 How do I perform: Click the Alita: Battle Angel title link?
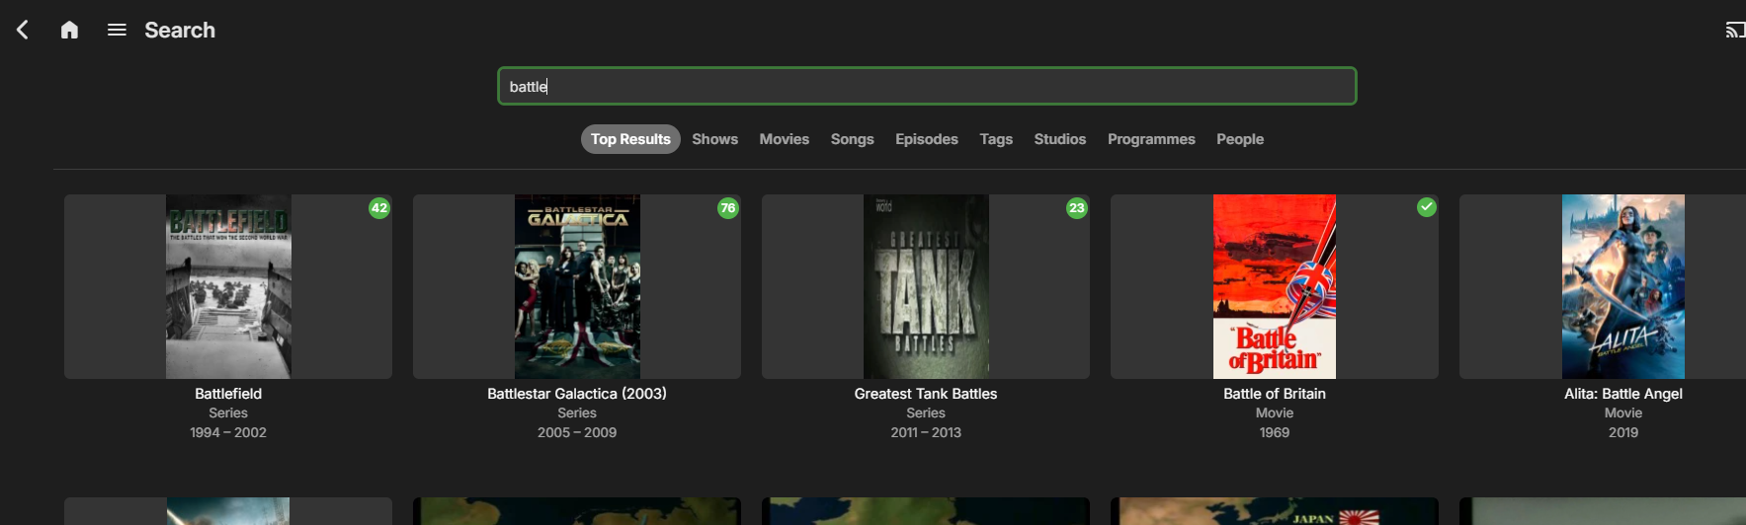(x=1623, y=394)
